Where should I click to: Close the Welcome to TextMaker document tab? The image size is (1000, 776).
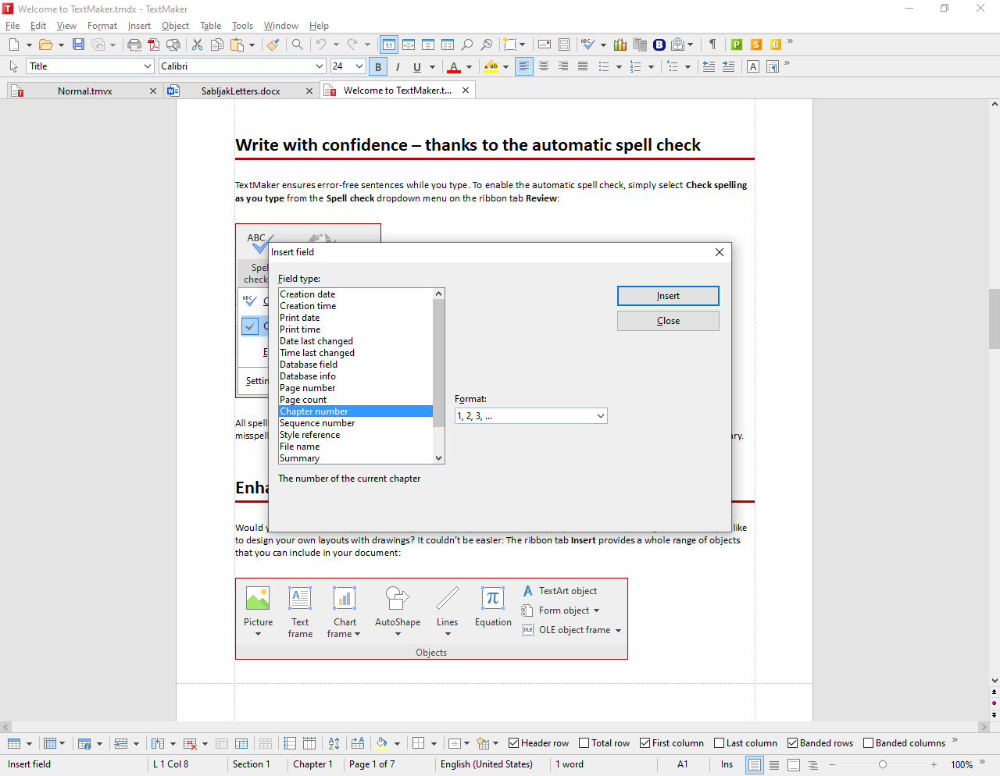coord(466,91)
